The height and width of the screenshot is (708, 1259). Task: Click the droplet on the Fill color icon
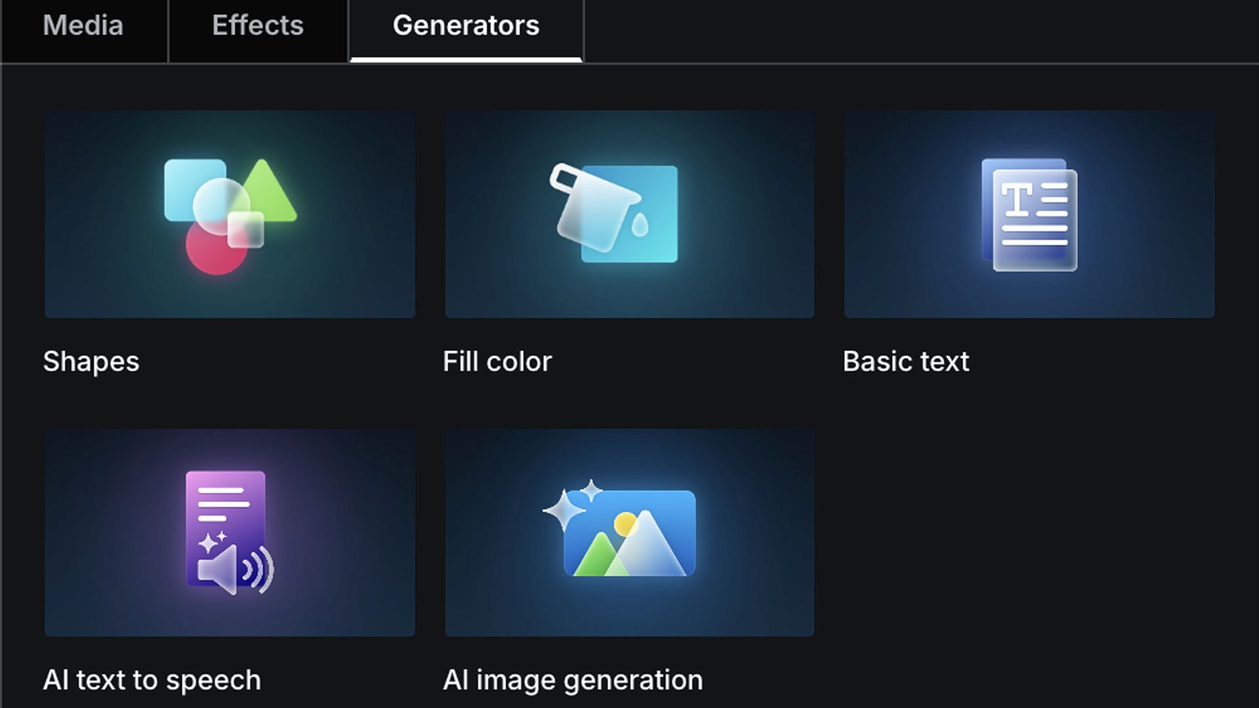point(639,226)
